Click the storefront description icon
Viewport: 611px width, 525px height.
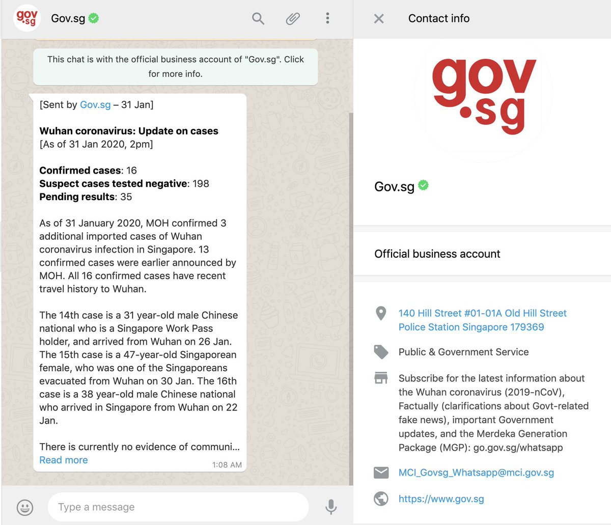381,378
